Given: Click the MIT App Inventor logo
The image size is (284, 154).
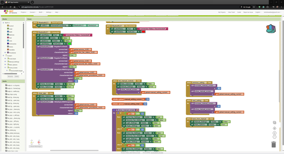Looking at the screenshot, I should [10, 12].
